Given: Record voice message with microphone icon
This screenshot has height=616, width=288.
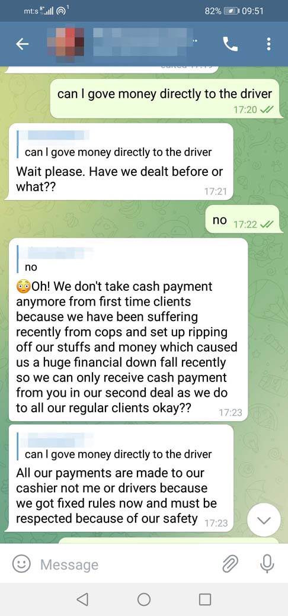Looking at the screenshot, I should pos(267,564).
